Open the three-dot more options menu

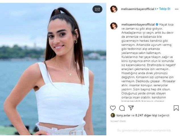(x=177, y=9)
